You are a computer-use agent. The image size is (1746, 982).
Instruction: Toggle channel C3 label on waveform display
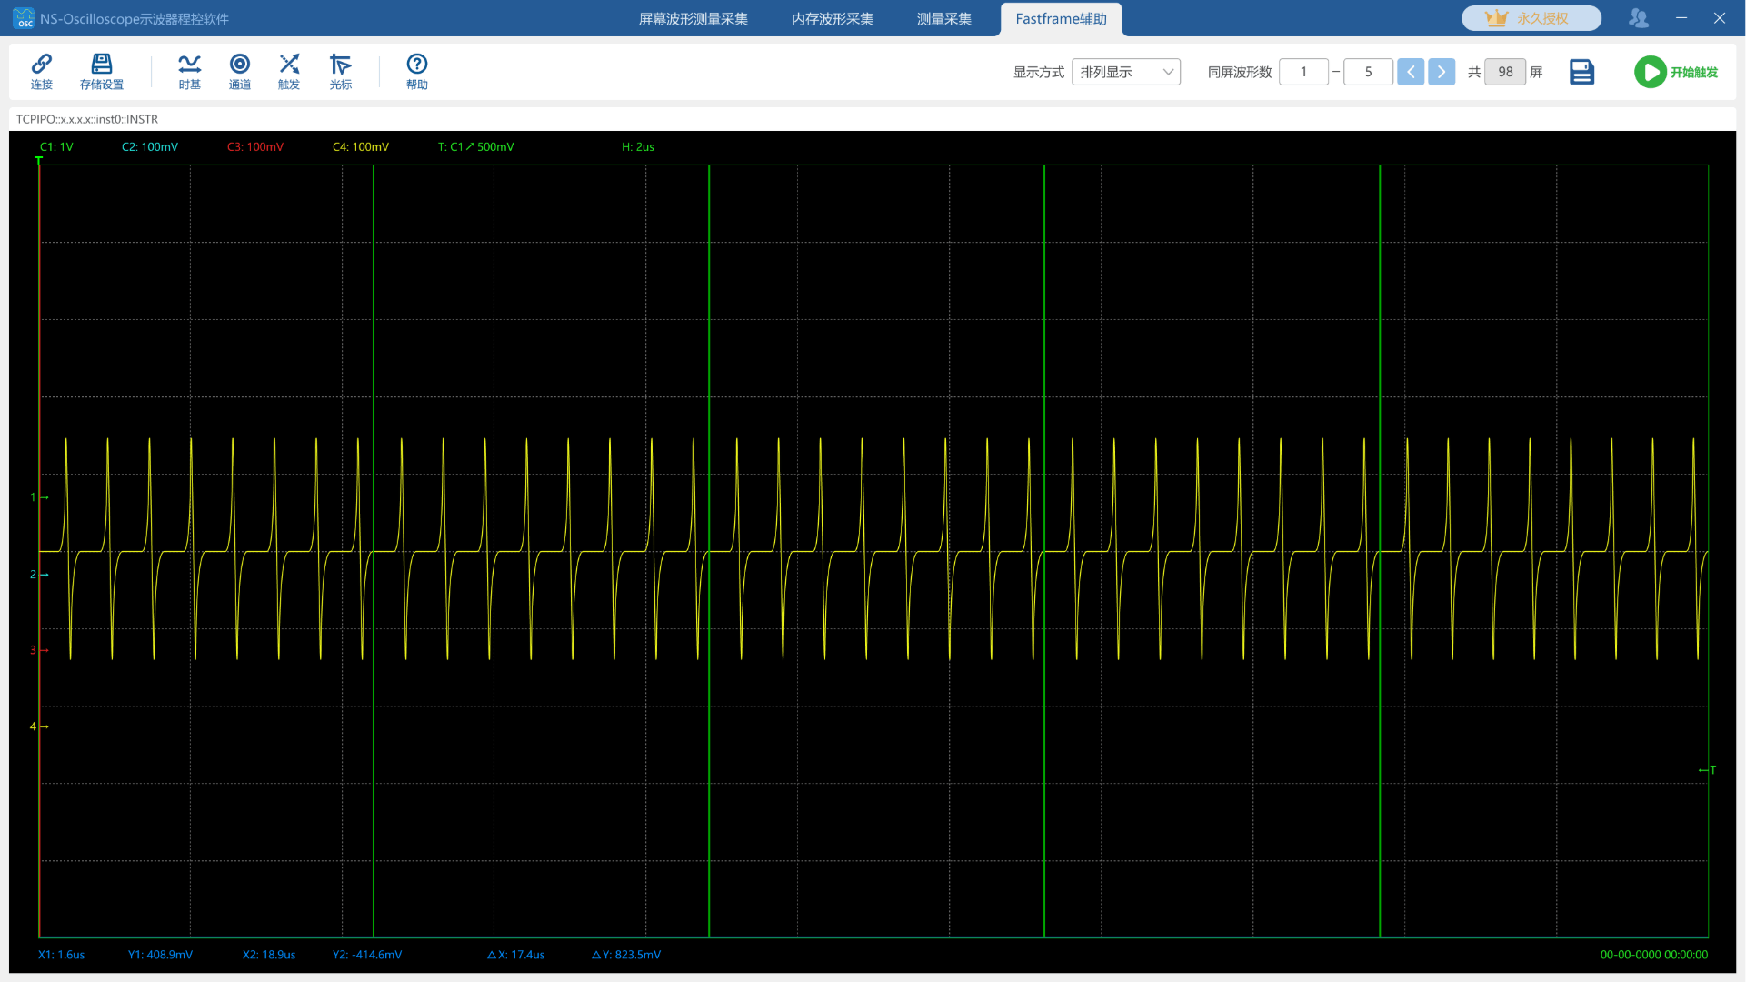coord(254,145)
